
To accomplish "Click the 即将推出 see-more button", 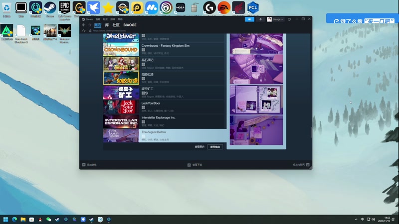I will (x=215, y=147).
